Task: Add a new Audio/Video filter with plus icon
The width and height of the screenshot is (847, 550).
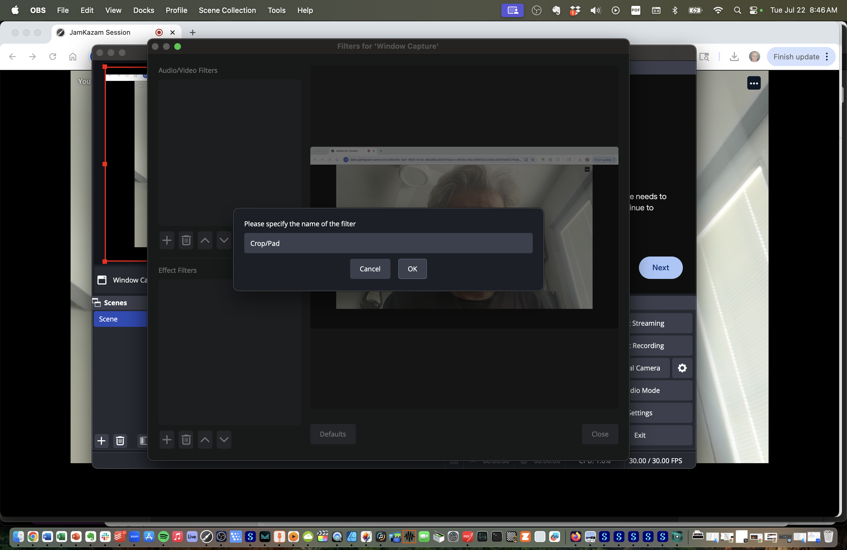Action: click(x=167, y=241)
